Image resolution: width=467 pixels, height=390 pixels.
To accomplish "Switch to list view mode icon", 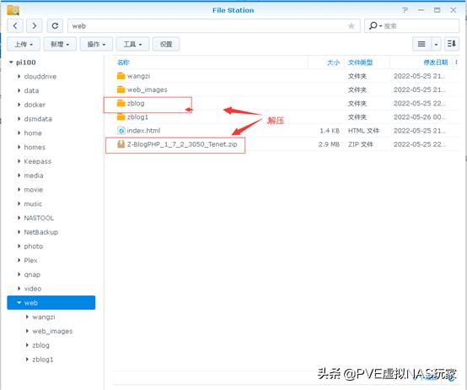I will pos(421,44).
